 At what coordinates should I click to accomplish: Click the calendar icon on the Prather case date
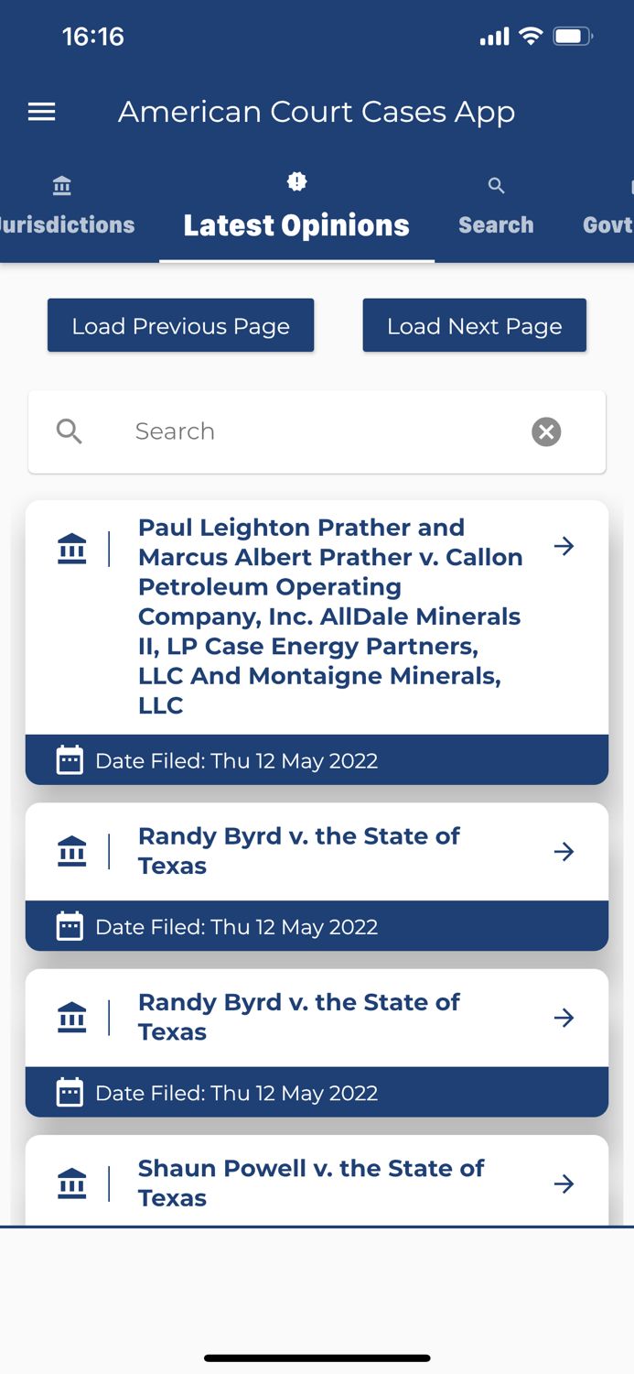click(70, 759)
